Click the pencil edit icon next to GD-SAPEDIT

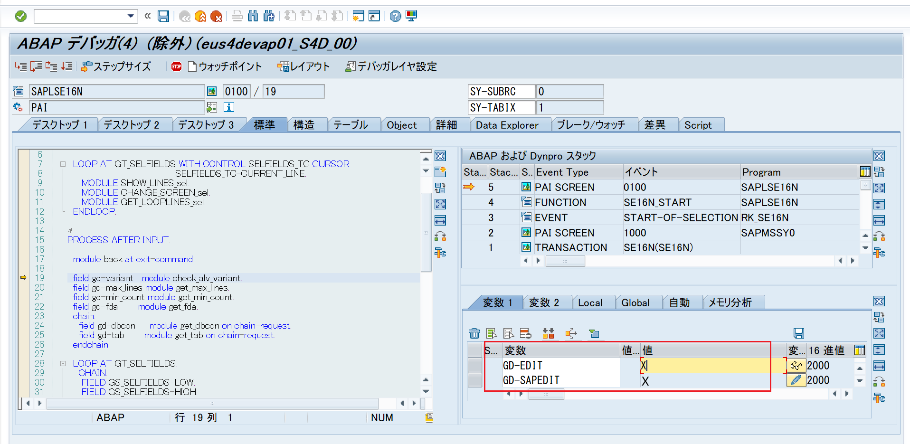click(796, 380)
